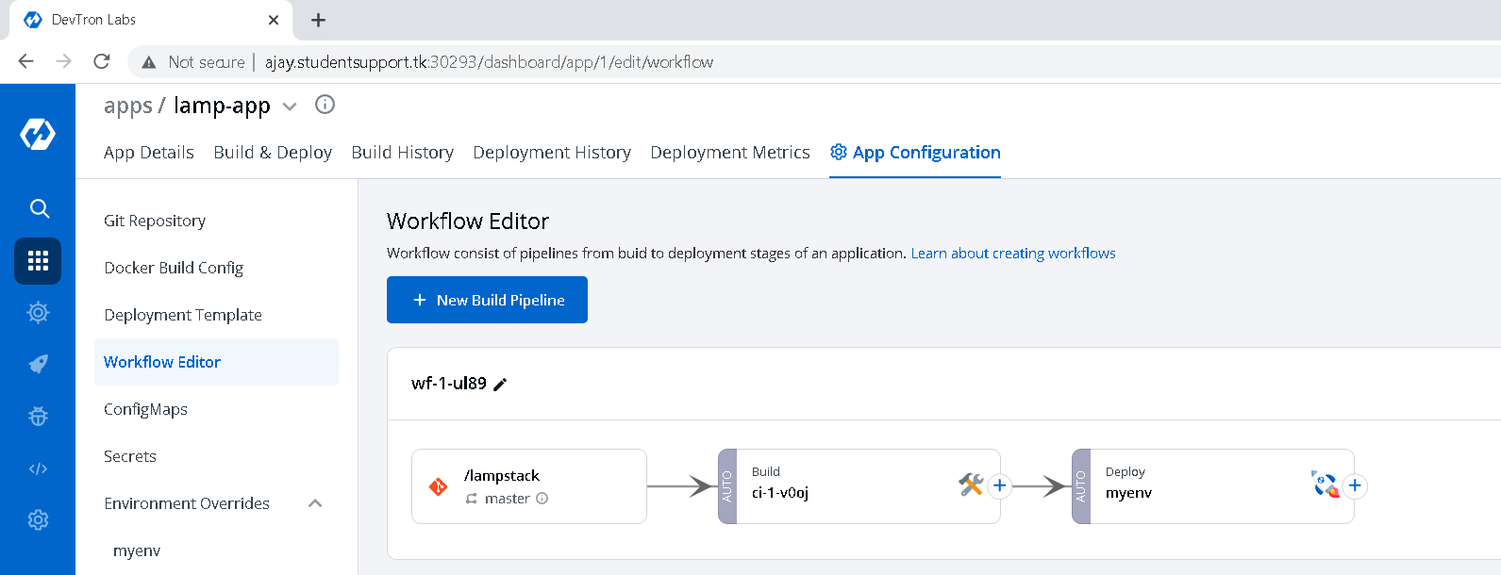
Task: Open the code brackets icon in sidebar
Action: 38,468
